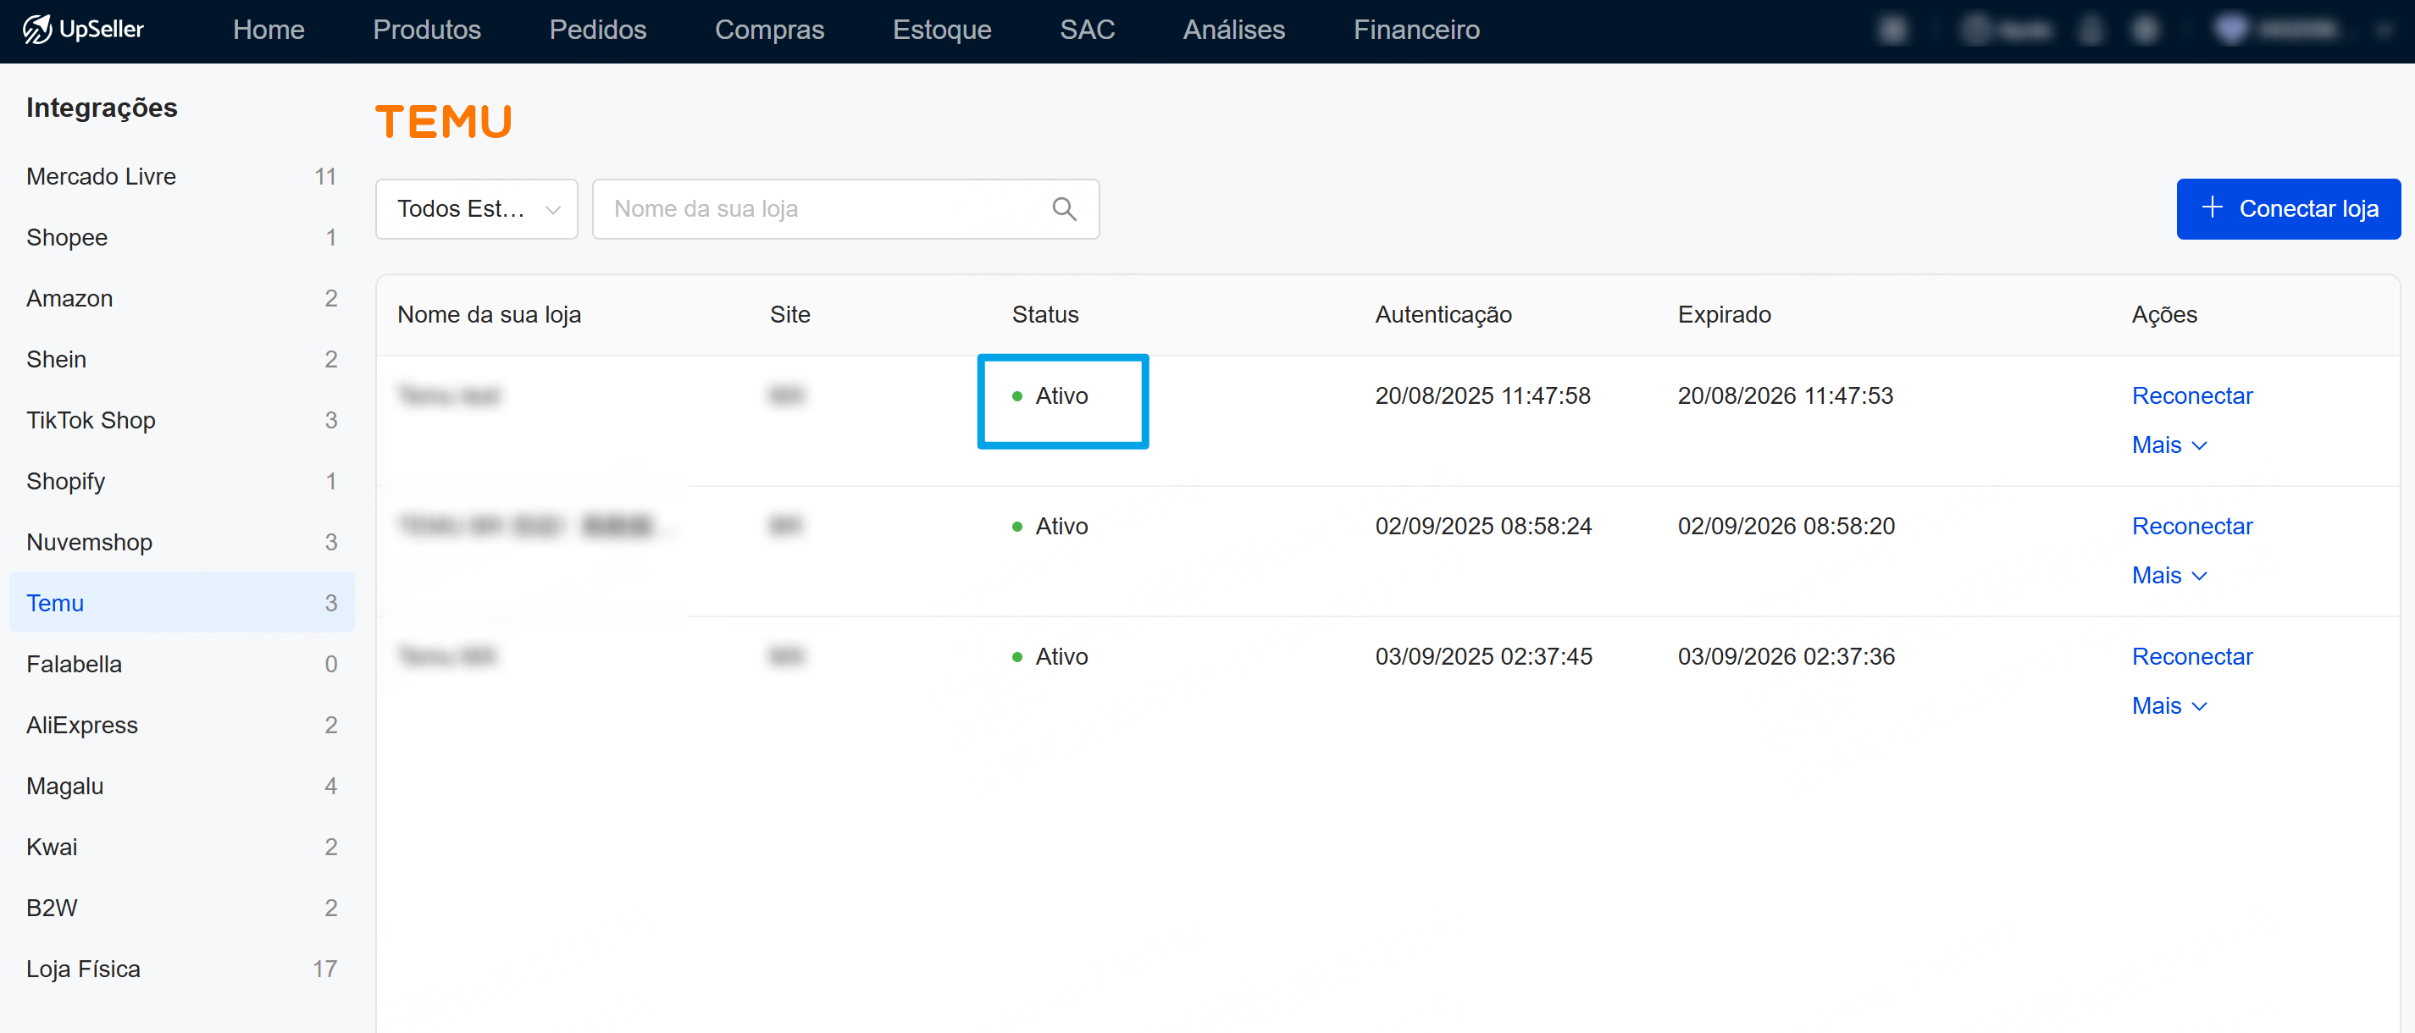The width and height of the screenshot is (2415, 1033).
Task: Click the Ações column header
Action: coord(2163,315)
